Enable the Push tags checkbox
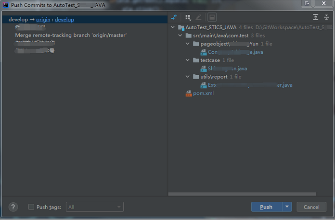The width and height of the screenshot is (335, 220). [x=31, y=207]
